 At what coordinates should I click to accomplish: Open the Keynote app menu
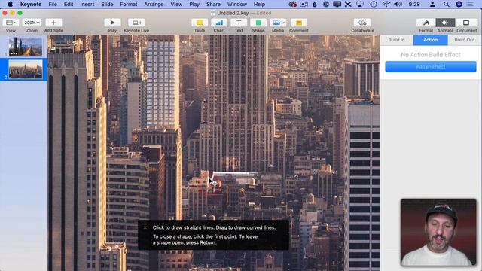tap(31, 5)
